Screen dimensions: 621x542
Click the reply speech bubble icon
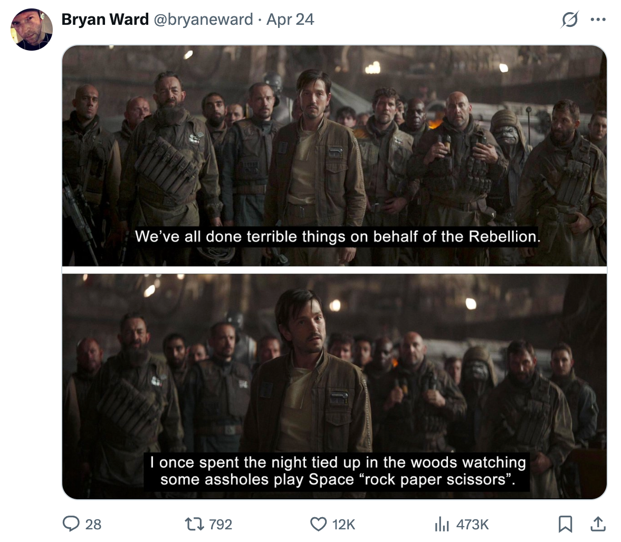pos(71,524)
